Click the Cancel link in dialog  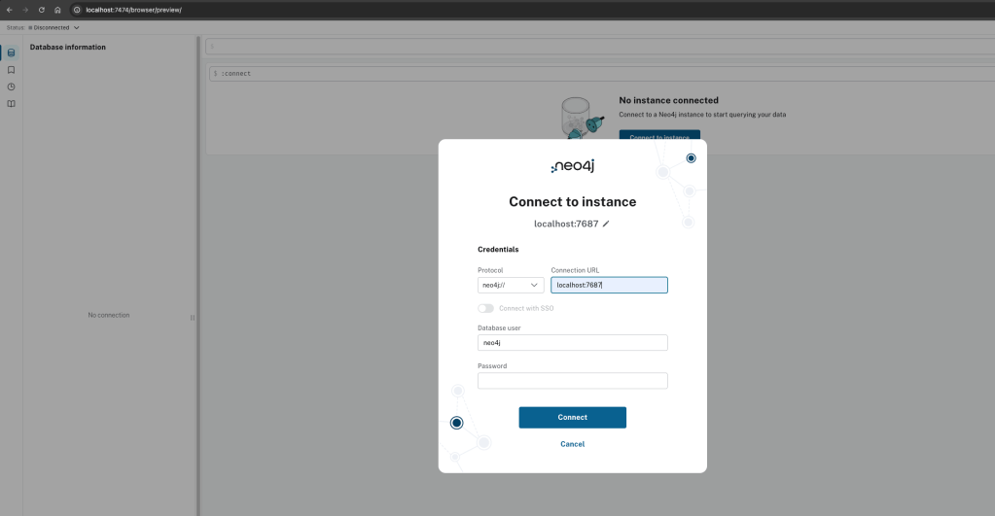572,444
